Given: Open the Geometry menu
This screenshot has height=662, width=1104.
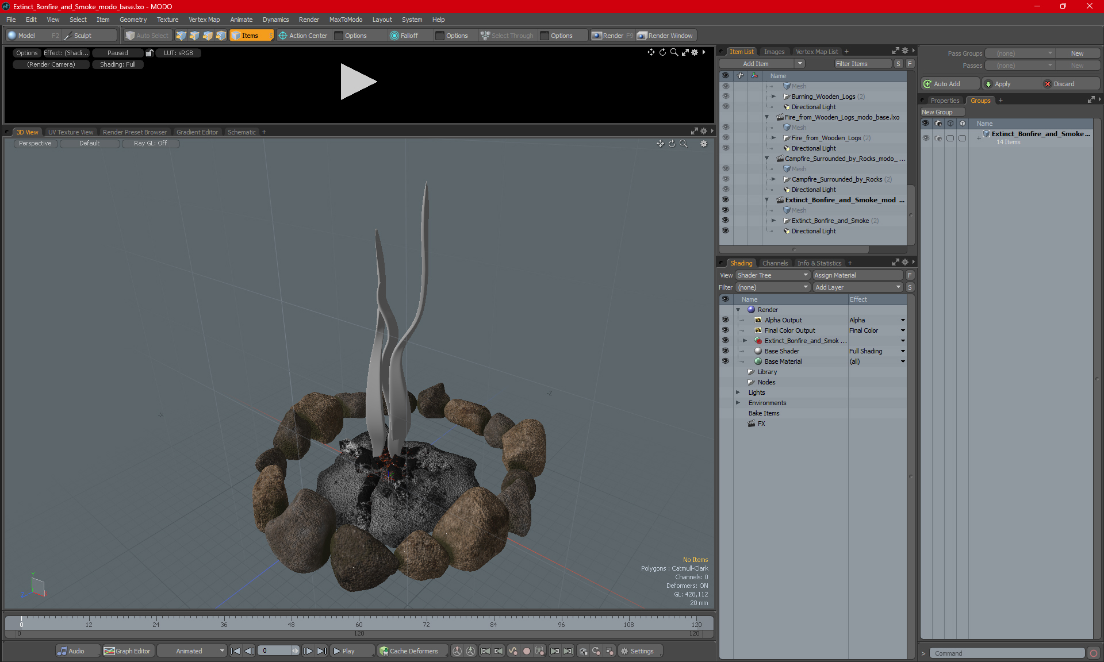Looking at the screenshot, I should [133, 20].
